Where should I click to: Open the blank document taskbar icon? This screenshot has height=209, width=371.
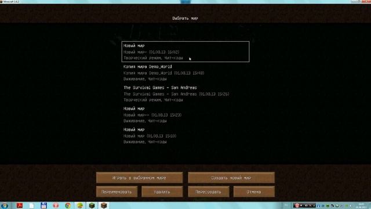[31, 206]
